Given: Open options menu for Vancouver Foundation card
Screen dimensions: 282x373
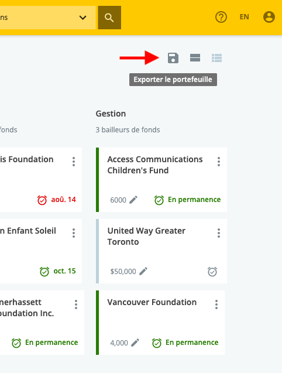Looking at the screenshot, I should (216, 304).
